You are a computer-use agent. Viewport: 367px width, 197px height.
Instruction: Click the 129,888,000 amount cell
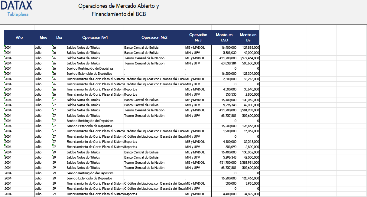click(x=250, y=48)
